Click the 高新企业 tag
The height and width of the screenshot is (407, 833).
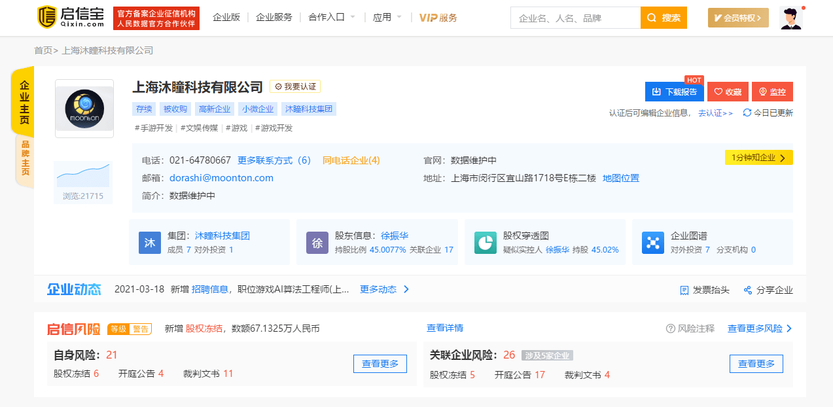215,109
